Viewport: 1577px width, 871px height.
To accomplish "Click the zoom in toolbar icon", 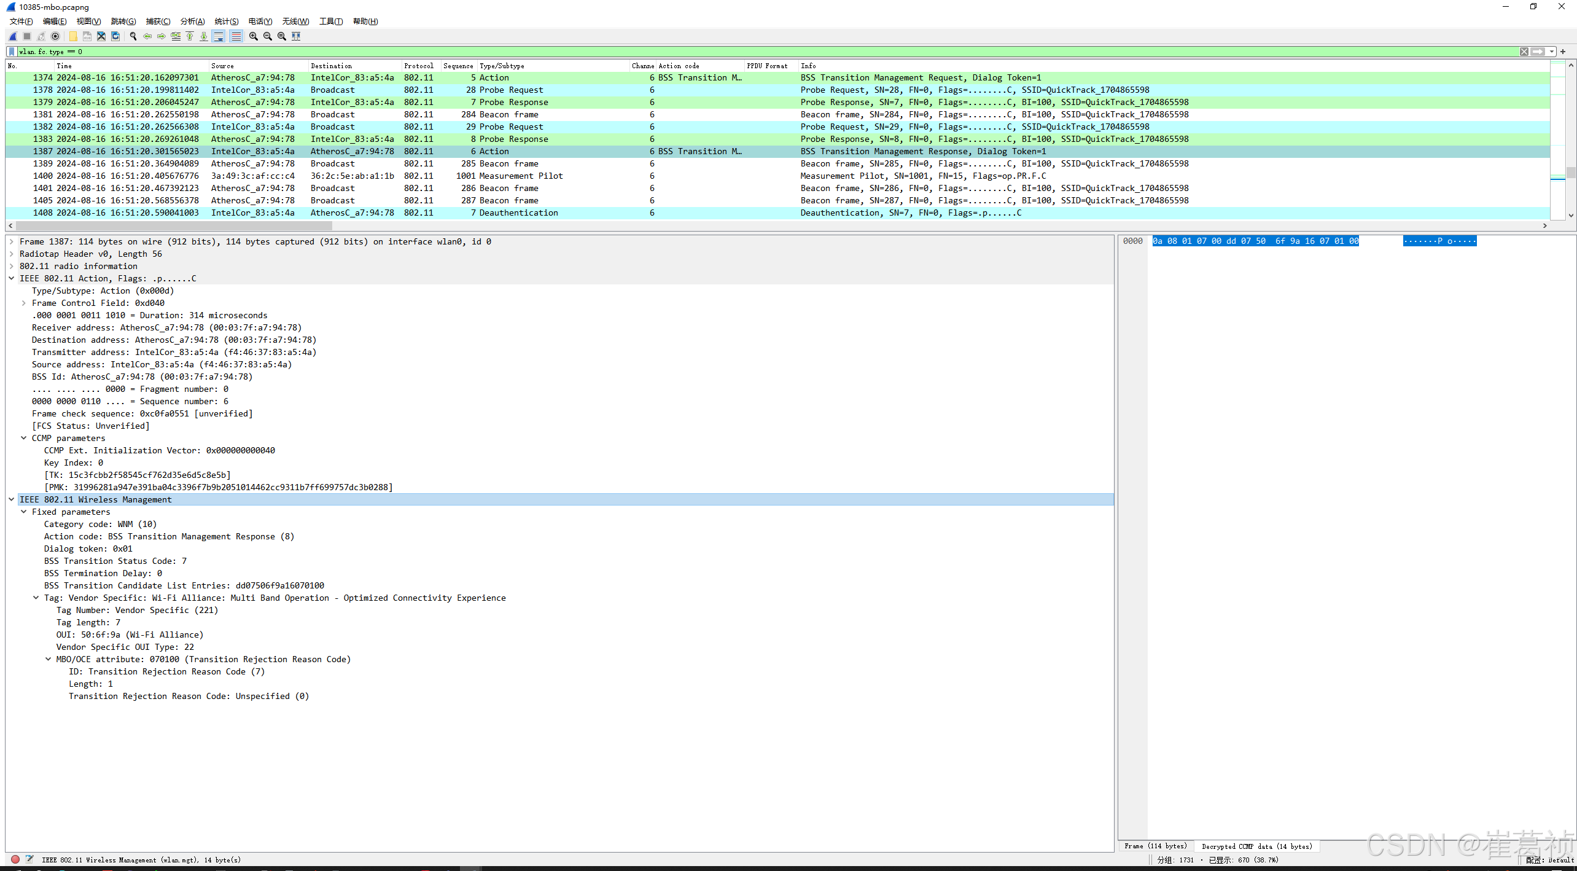I will click(x=253, y=36).
